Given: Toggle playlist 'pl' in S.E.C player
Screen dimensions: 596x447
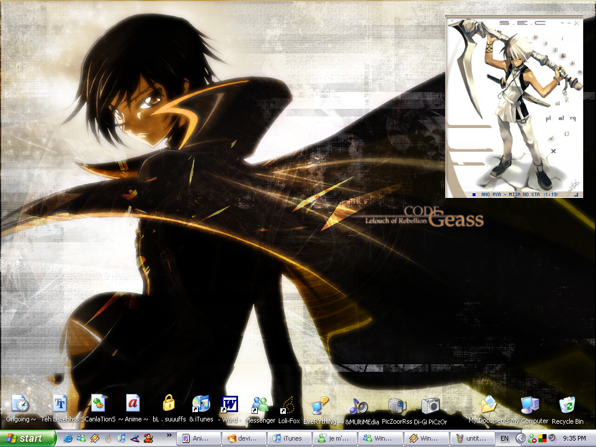Looking at the screenshot, I should 548,118.
